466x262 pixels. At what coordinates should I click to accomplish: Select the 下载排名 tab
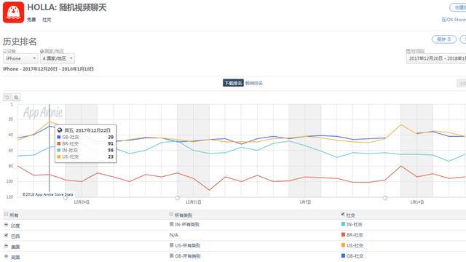(x=233, y=83)
